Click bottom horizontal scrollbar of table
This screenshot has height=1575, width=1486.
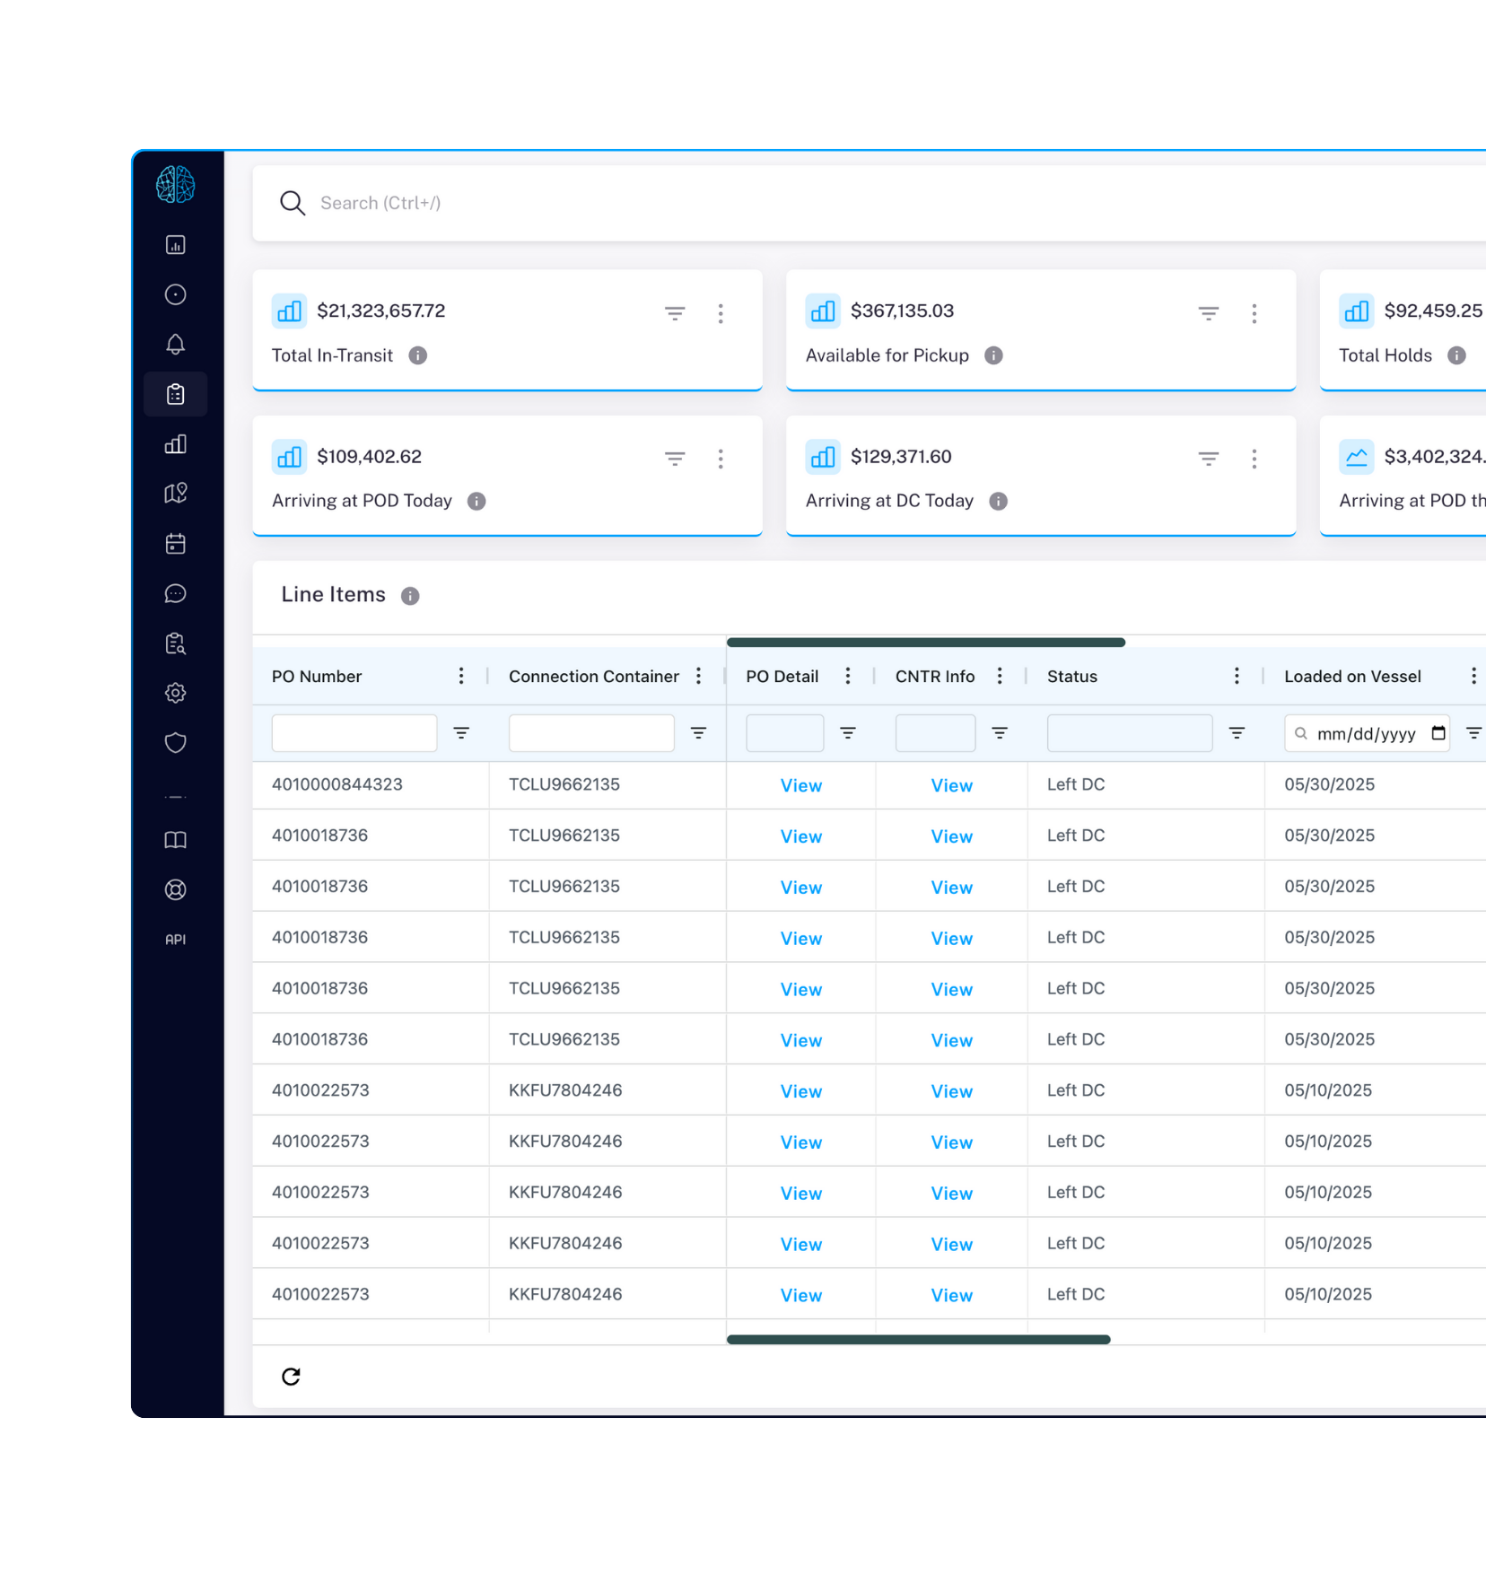coord(919,1339)
